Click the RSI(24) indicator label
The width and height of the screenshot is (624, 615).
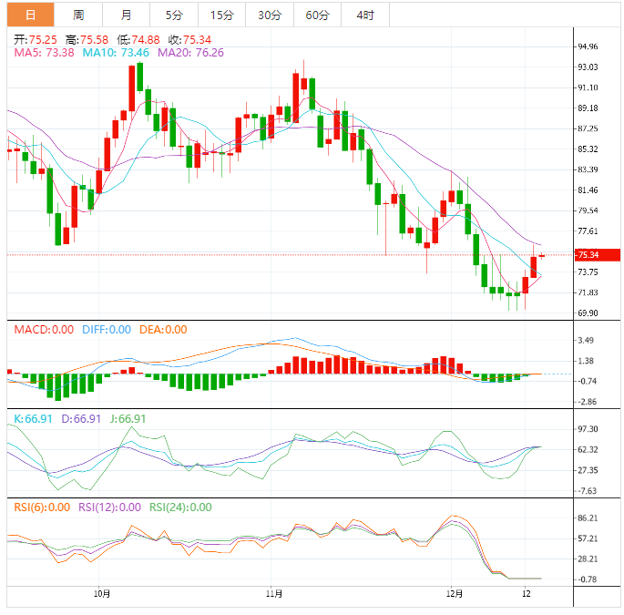coord(180,507)
